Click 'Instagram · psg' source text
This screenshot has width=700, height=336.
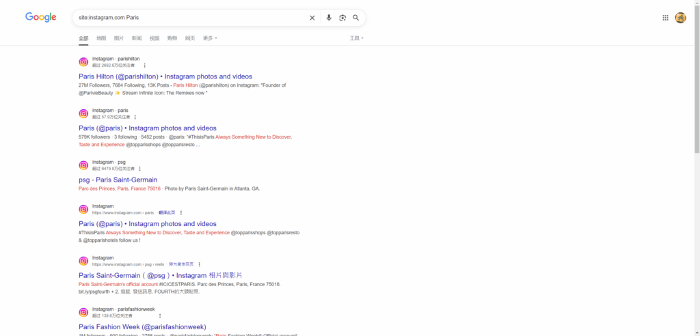(109, 163)
